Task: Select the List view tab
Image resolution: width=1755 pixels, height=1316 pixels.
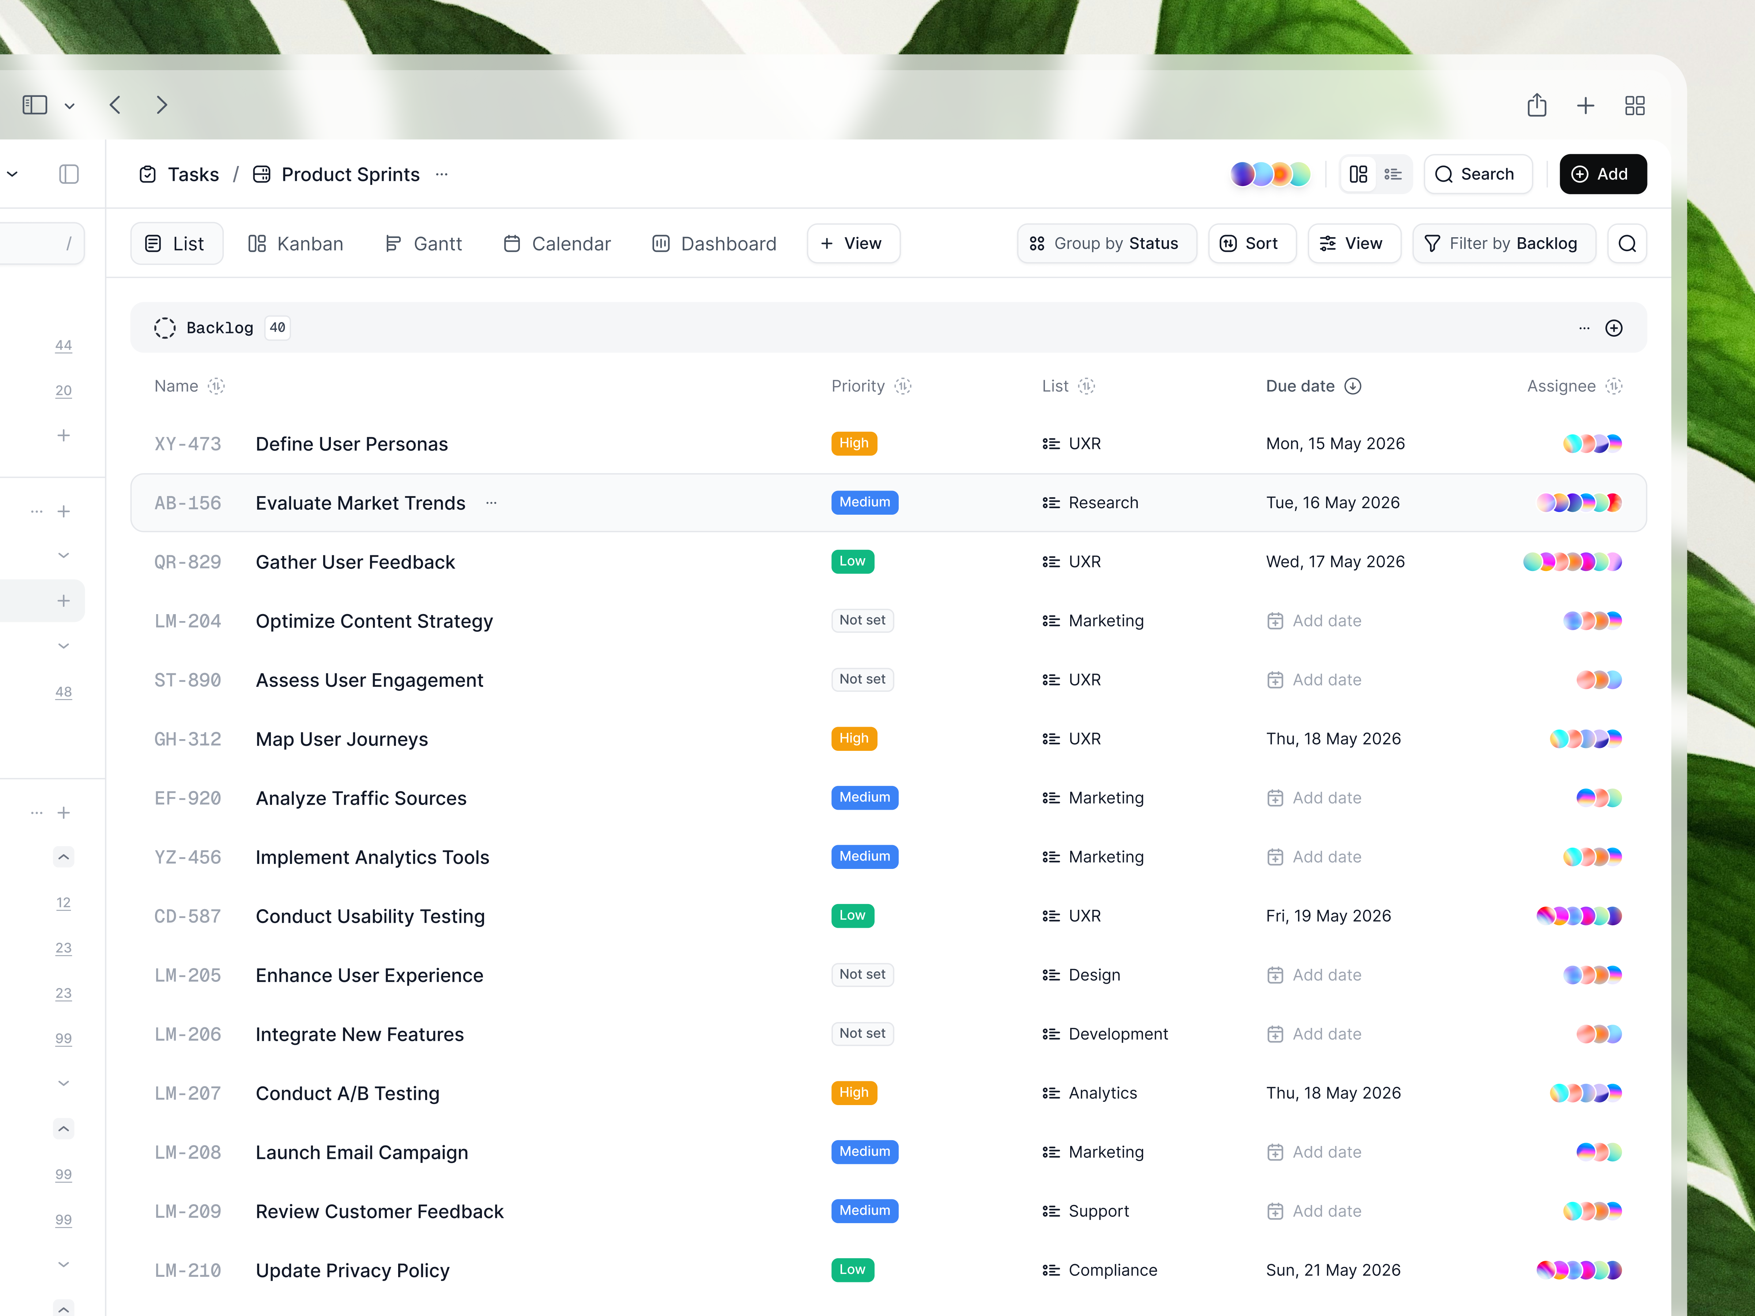Action: pos(176,243)
